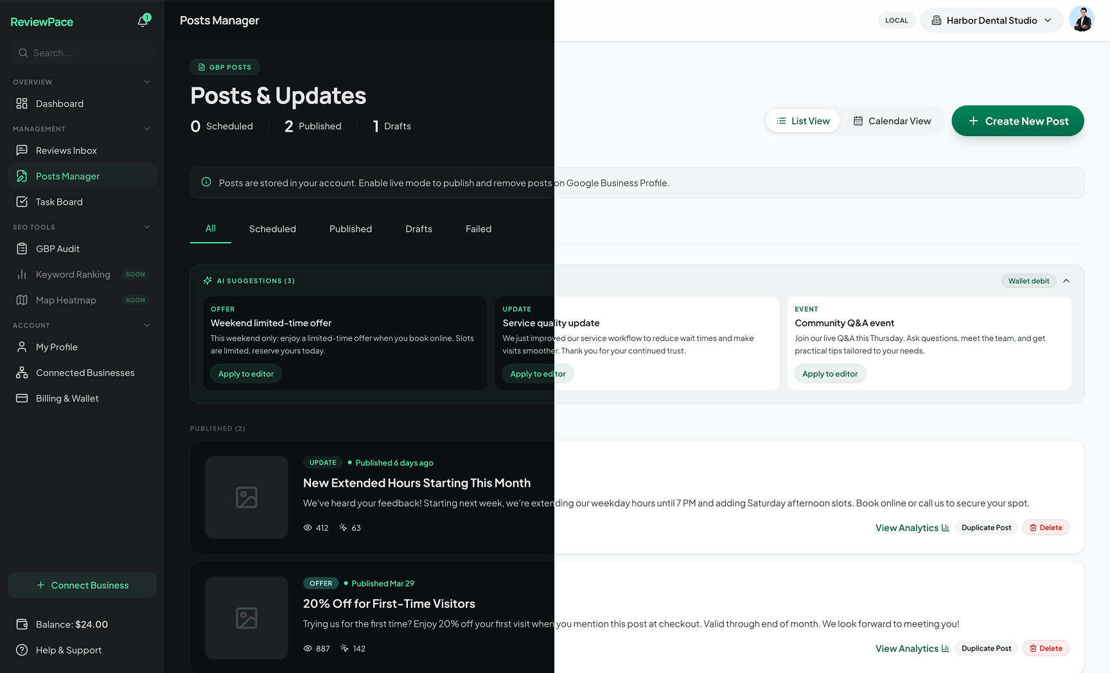Open Billing & Wallet
Viewport: 1110px width, 673px height.
point(82,398)
